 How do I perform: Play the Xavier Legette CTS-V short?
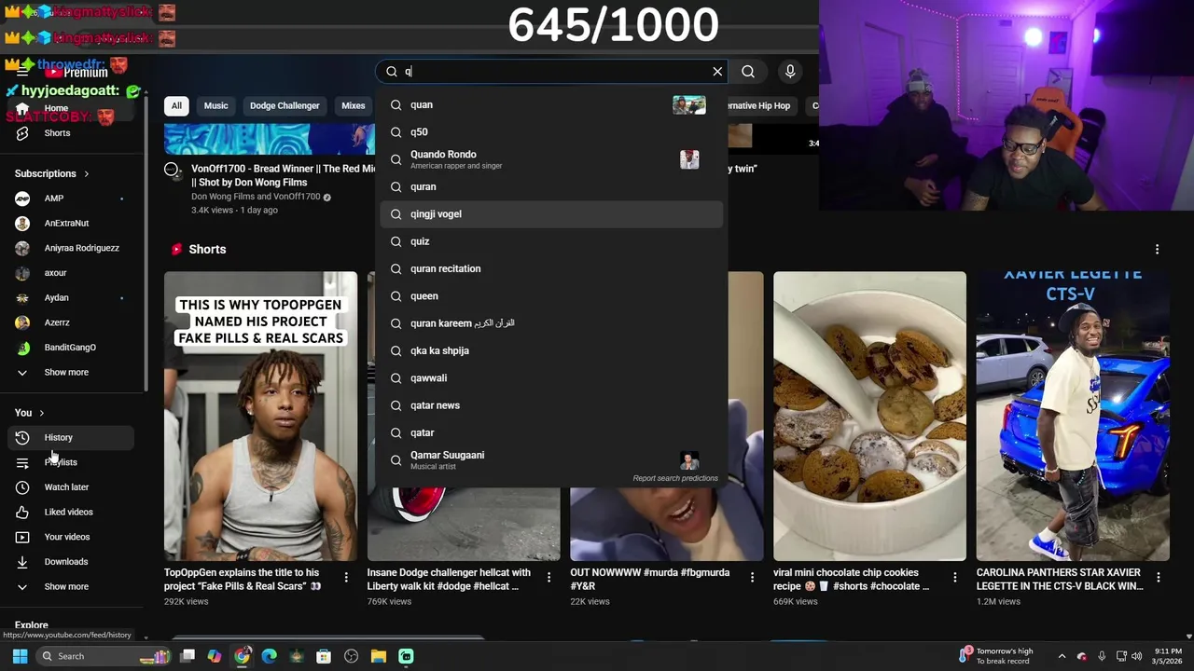1073,416
